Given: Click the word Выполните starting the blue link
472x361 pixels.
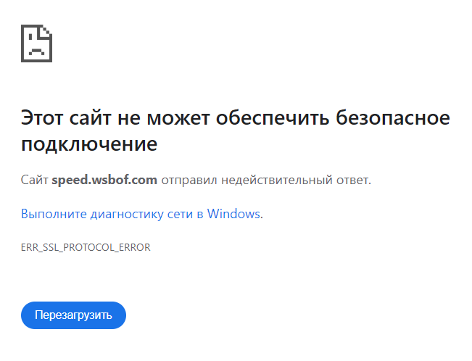Looking at the screenshot, I should point(54,214).
